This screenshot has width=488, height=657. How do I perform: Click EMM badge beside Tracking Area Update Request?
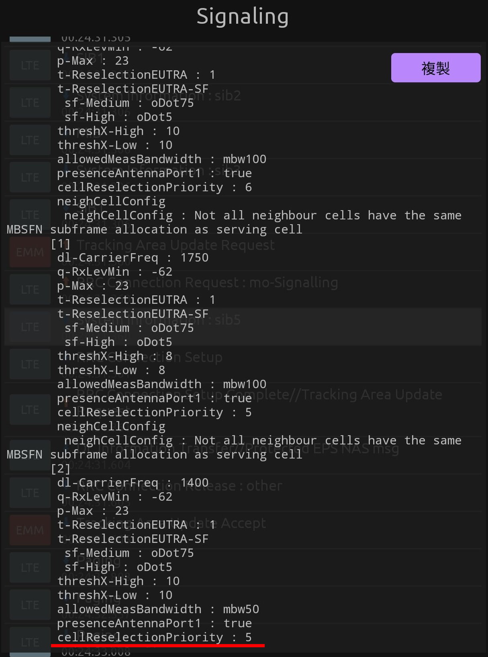pyautogui.click(x=30, y=252)
